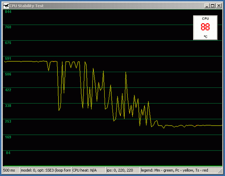This screenshot has width=225, height=176.
Task: Click the 'CPU heat: N/A' status field
Action: tap(88, 170)
